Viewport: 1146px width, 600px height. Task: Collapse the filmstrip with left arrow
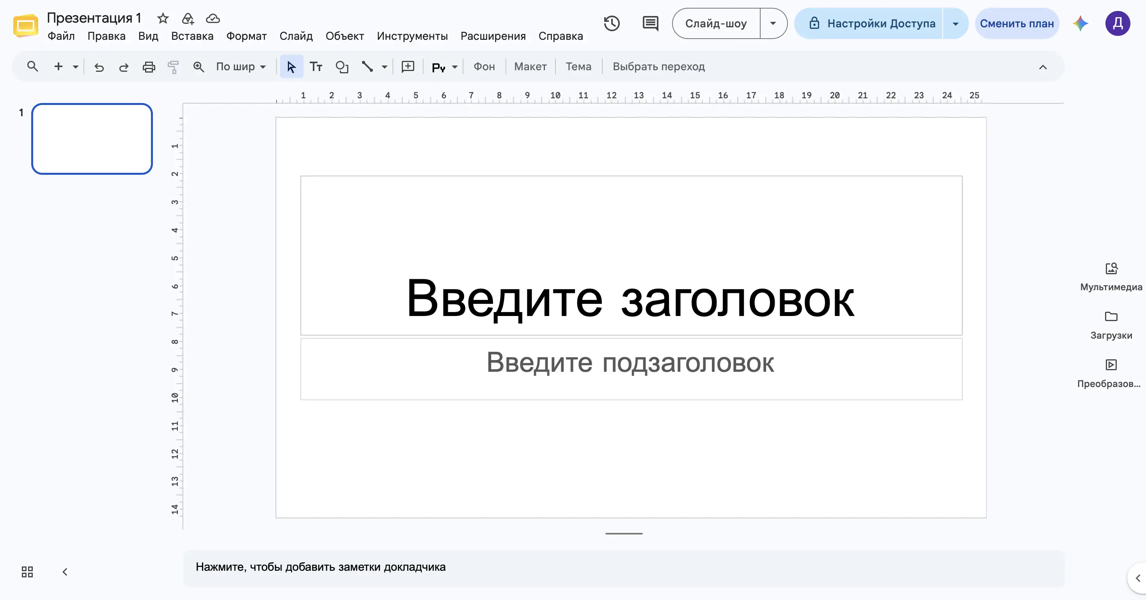[65, 572]
